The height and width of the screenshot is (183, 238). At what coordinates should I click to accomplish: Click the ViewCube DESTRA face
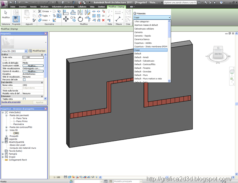click(218, 54)
